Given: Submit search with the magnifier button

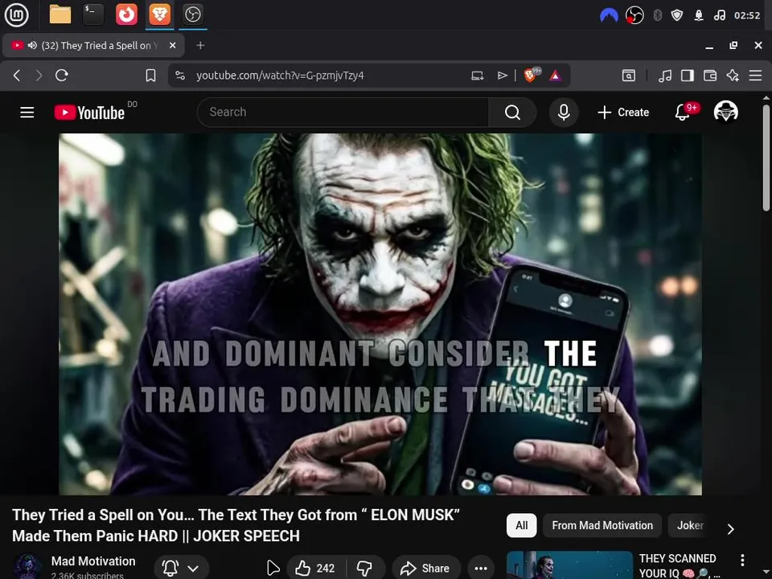Looking at the screenshot, I should pos(512,113).
